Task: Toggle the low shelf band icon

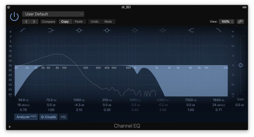Action: 51,31
